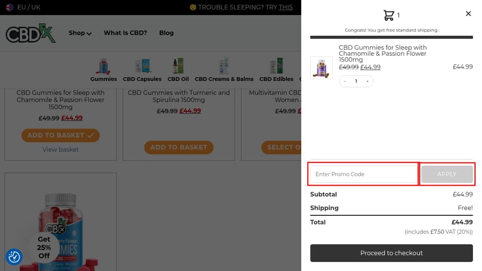Click the CBDfx logo
Screen dimensions: 482x271
coord(31,33)
